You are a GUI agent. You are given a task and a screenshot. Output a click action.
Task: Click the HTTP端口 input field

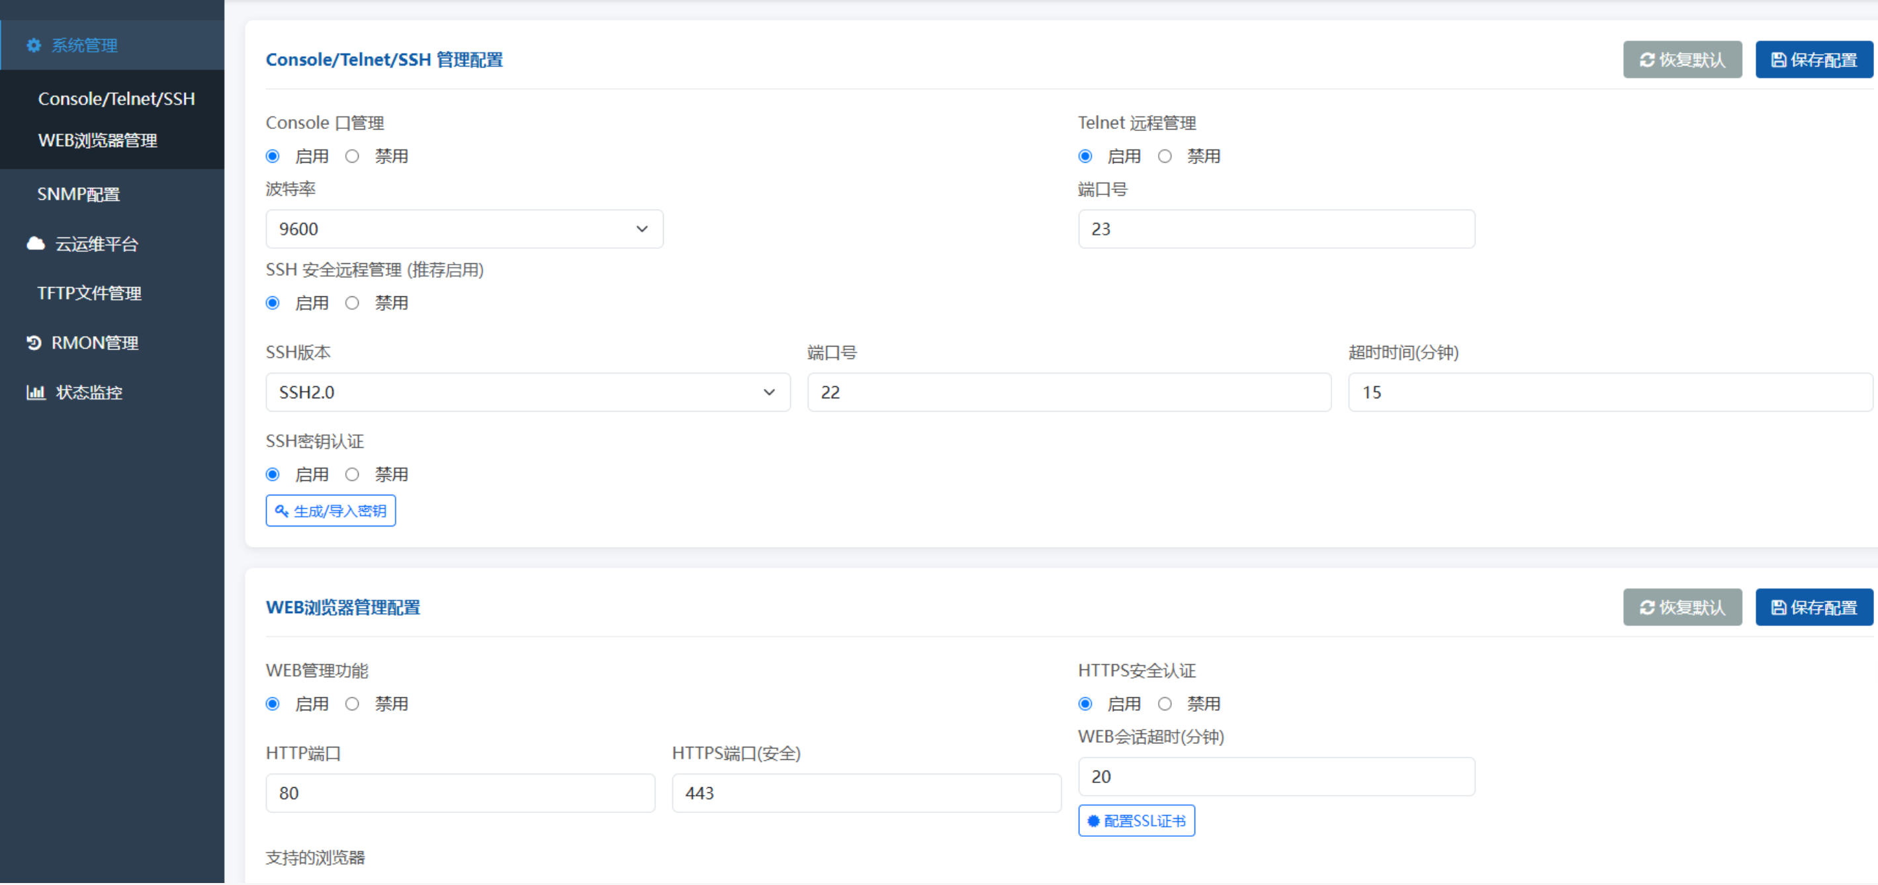coord(459,793)
